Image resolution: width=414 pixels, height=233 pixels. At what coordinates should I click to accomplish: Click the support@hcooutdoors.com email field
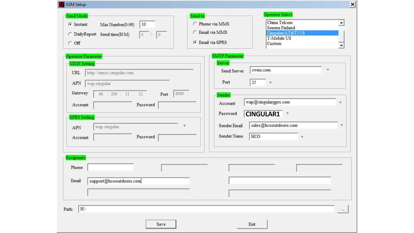(138, 181)
